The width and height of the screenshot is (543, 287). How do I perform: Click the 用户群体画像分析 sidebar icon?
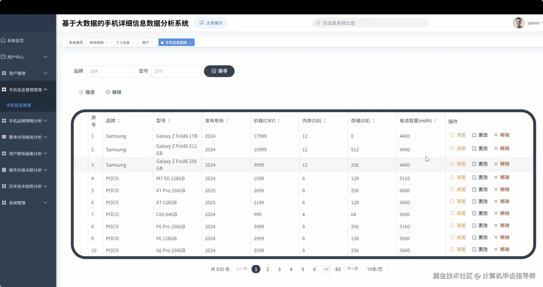(4, 153)
